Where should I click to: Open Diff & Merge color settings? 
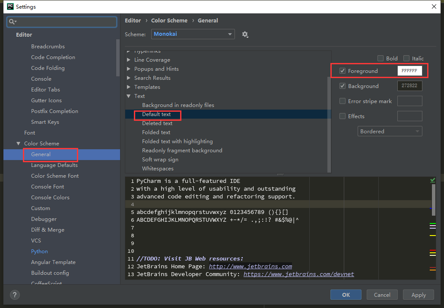[48, 229]
